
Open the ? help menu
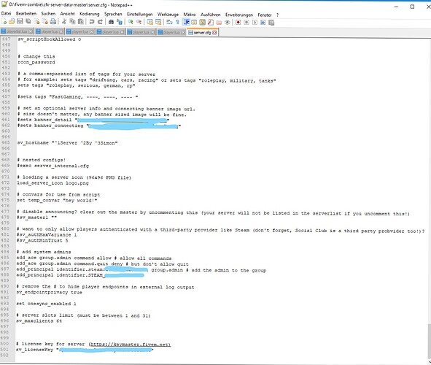[277, 15]
